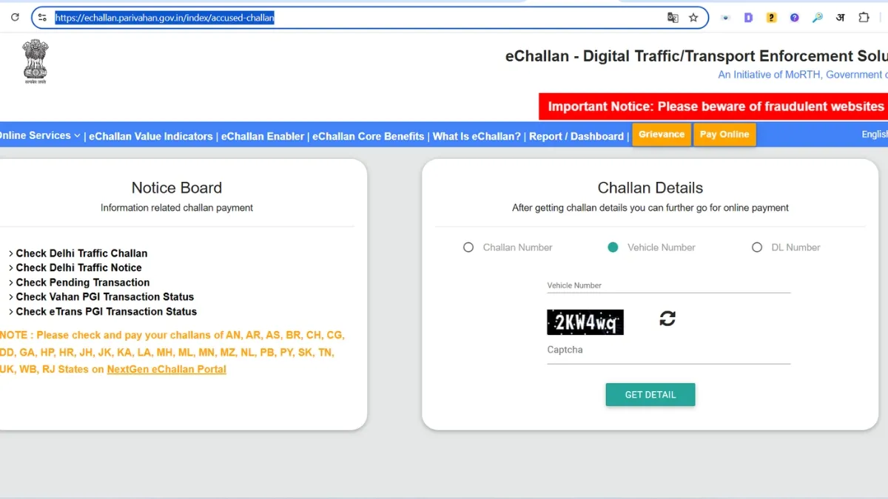Viewport: 888px width, 499px height.
Task: Expand the Online Services dropdown menu
Action: tap(39, 135)
